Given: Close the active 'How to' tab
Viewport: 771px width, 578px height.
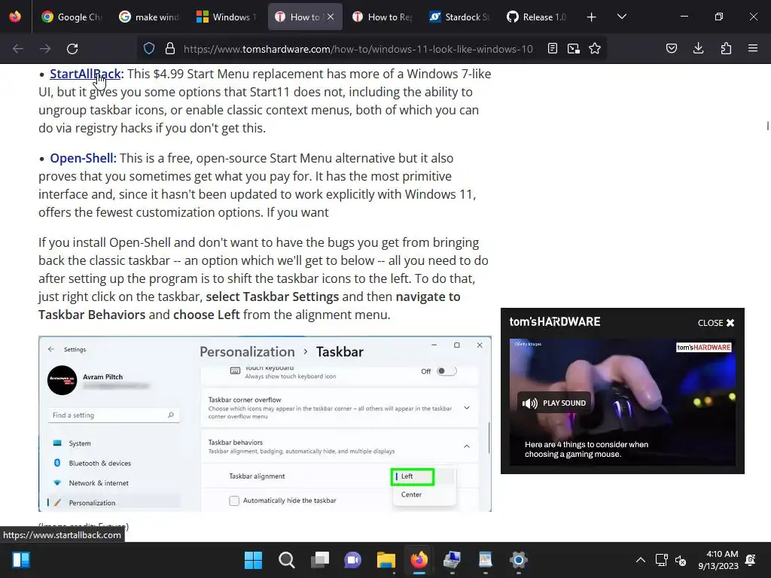Looking at the screenshot, I should [331, 17].
